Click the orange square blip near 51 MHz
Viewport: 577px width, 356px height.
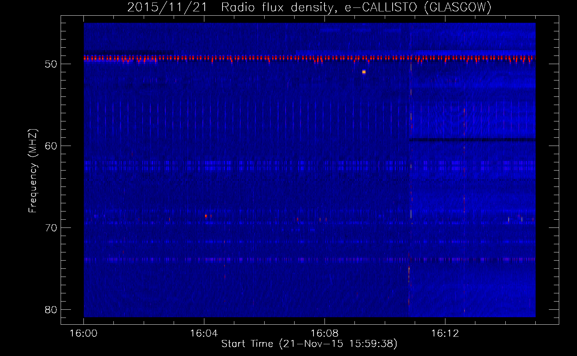click(x=364, y=72)
